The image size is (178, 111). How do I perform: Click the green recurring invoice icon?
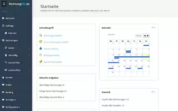41,42
